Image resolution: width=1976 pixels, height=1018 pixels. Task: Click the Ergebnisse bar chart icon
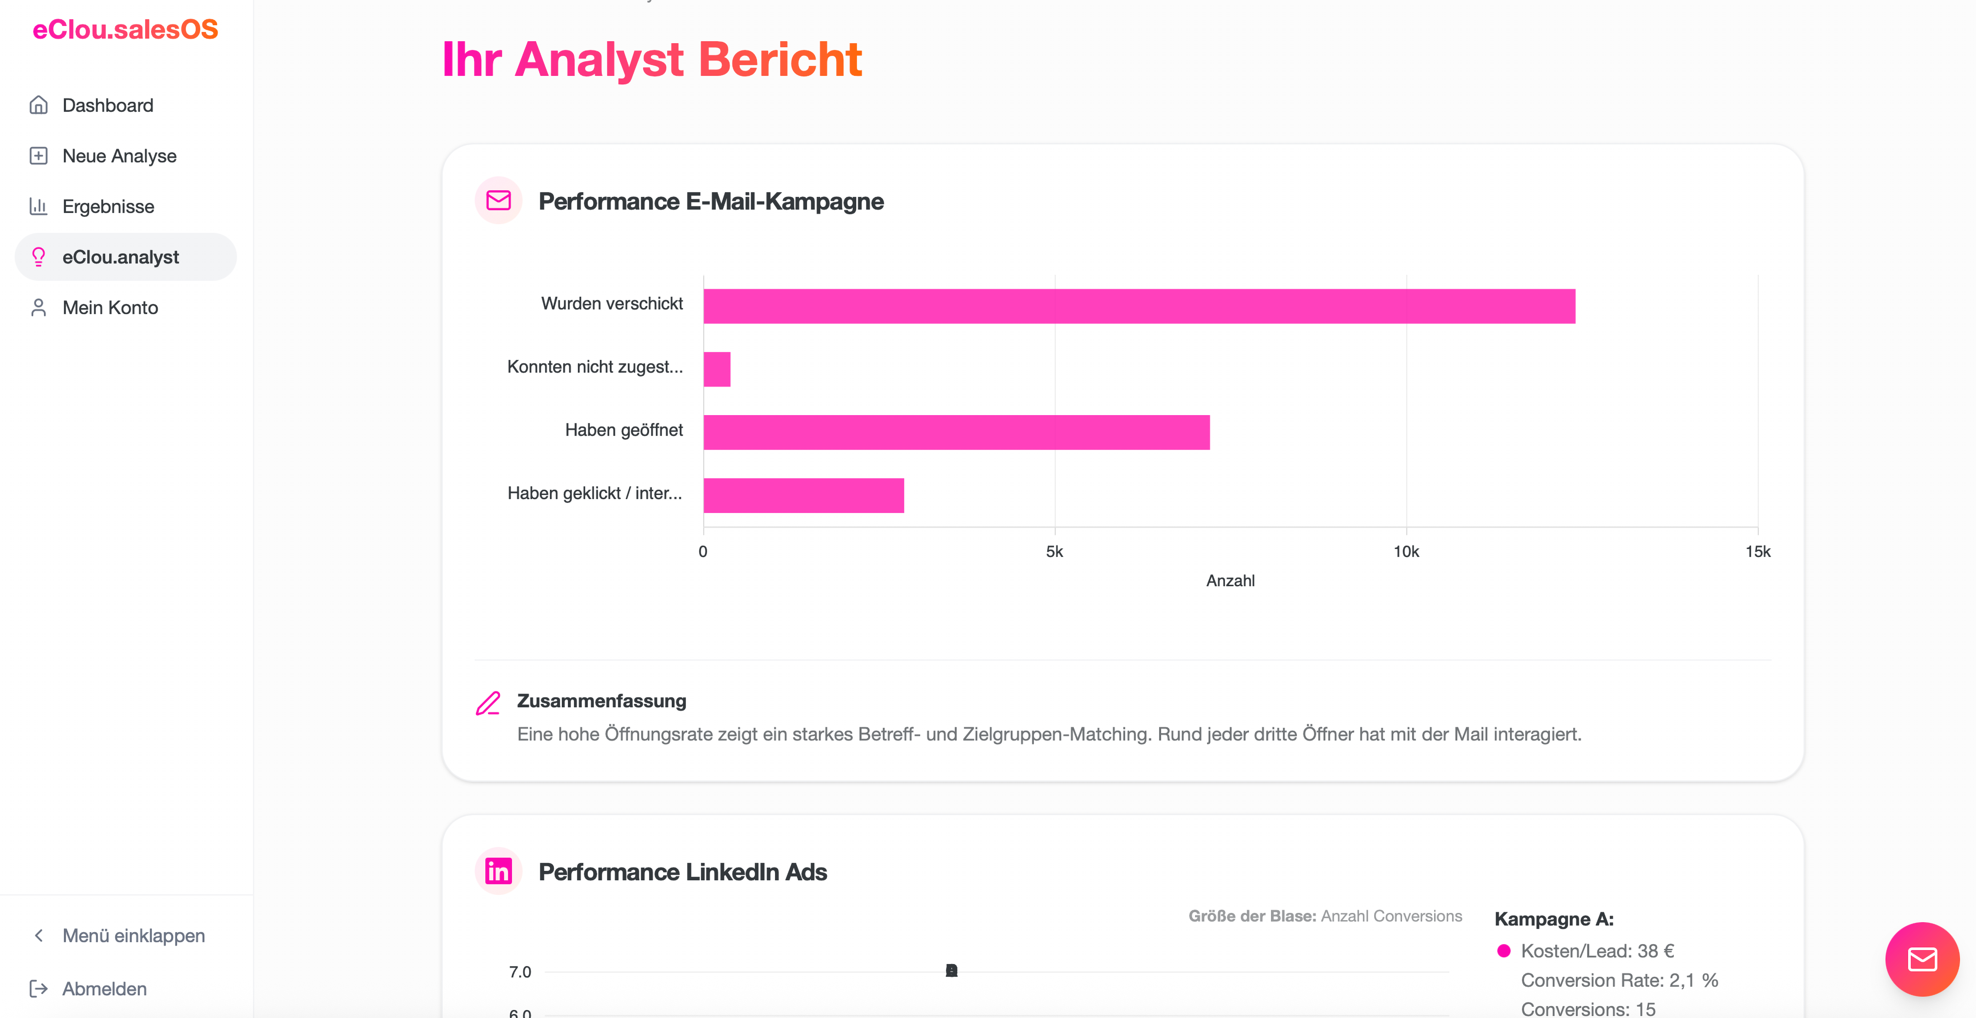[x=38, y=206]
